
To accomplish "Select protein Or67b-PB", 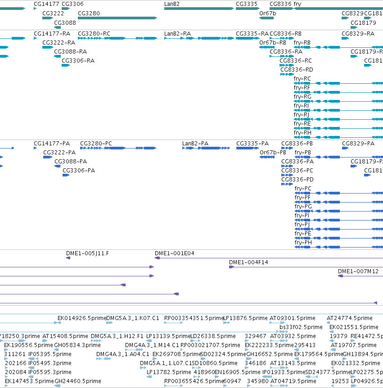I will pos(273,153).
